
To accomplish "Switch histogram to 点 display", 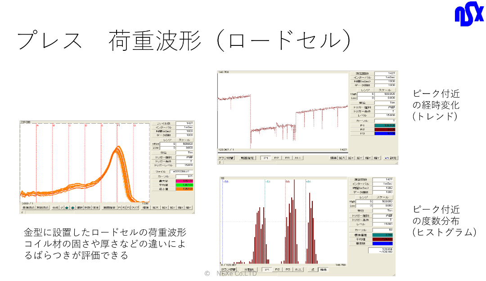I will click(313, 270).
